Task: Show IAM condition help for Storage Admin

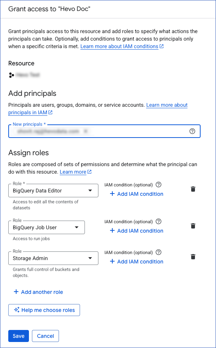Action: [x=159, y=252]
